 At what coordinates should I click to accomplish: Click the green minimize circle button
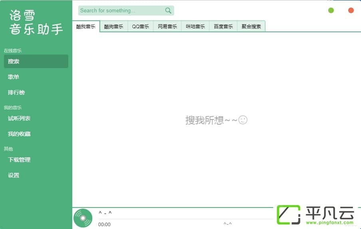(331, 10)
